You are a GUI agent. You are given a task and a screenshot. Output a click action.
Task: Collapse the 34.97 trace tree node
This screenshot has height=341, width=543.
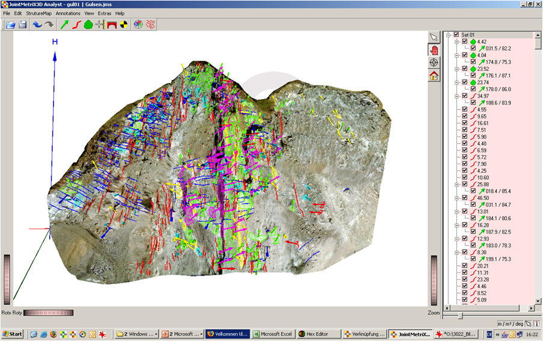pos(457,96)
